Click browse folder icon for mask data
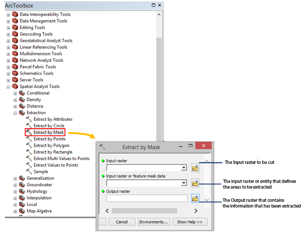 pos(195,183)
